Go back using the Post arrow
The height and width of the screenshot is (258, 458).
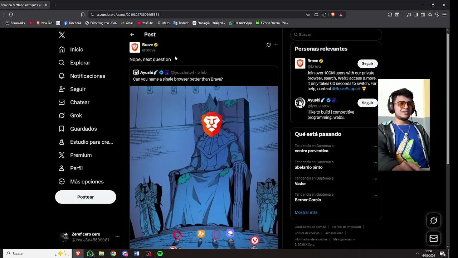[x=132, y=34]
